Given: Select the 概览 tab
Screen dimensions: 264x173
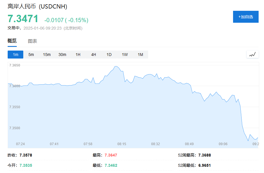Looking at the screenshot, I should tap(12, 41).
